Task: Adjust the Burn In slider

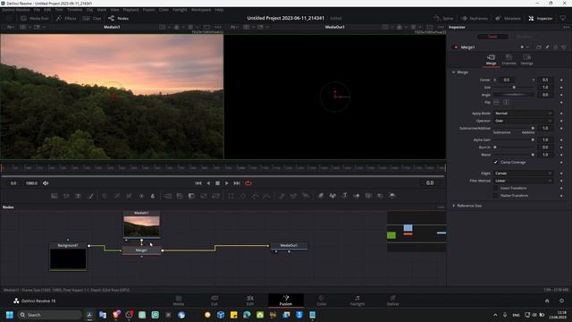Action: (514, 147)
